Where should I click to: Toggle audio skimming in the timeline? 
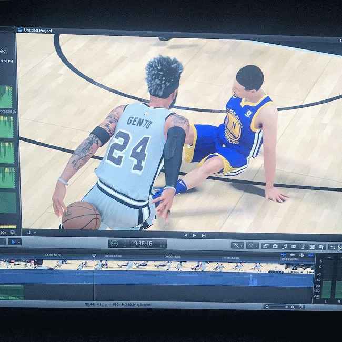tap(293, 255)
